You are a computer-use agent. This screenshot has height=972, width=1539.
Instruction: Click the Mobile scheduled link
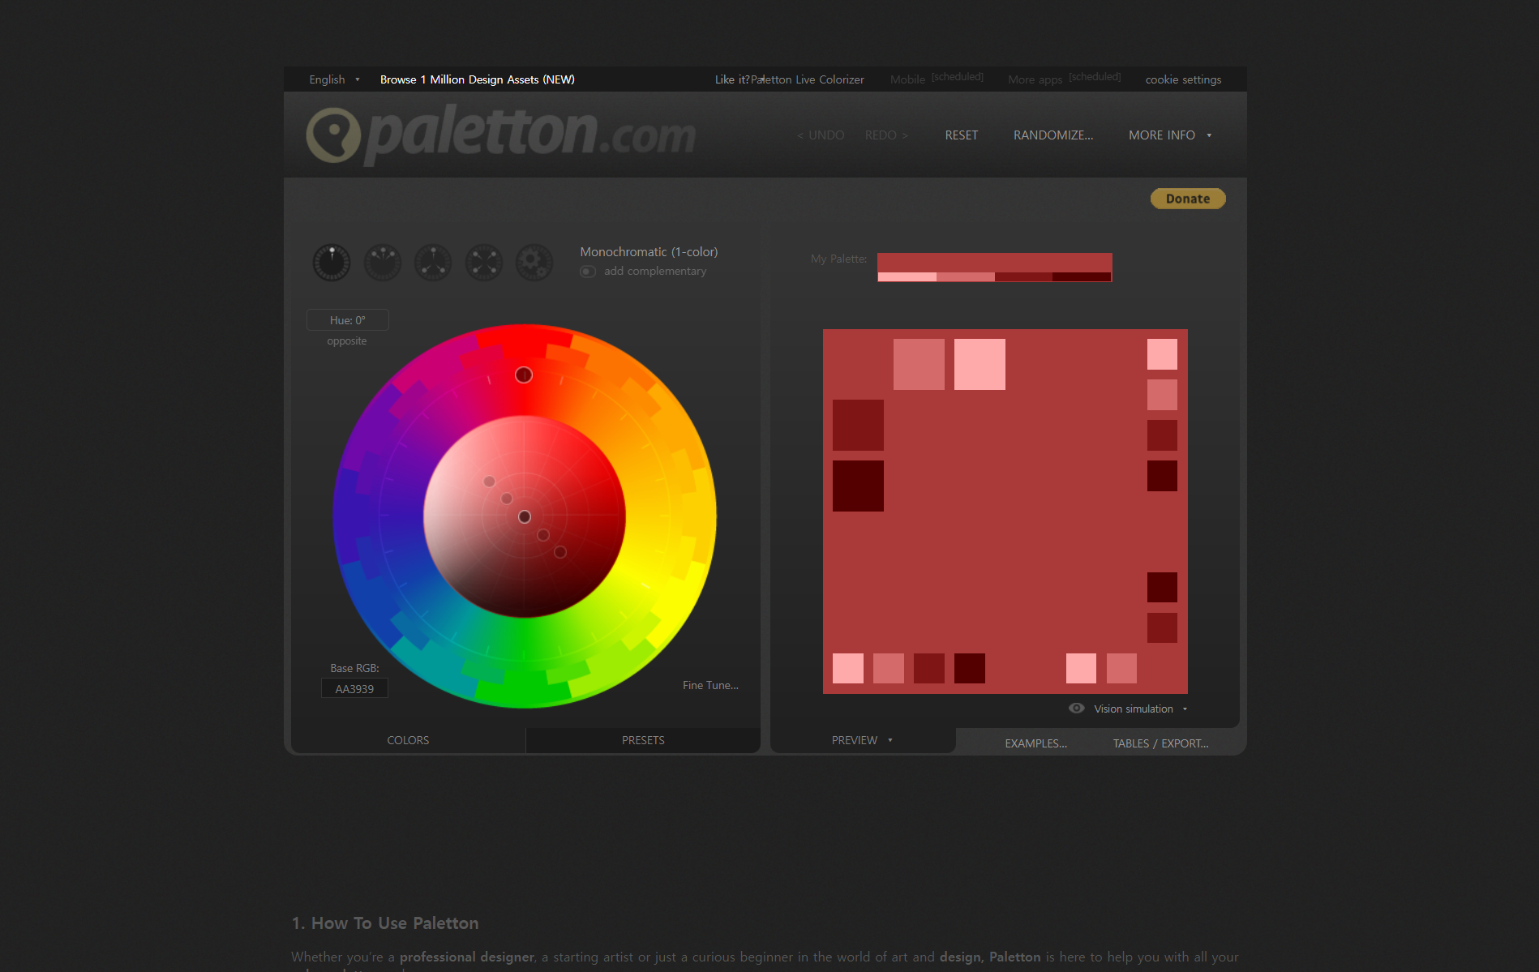tap(937, 79)
